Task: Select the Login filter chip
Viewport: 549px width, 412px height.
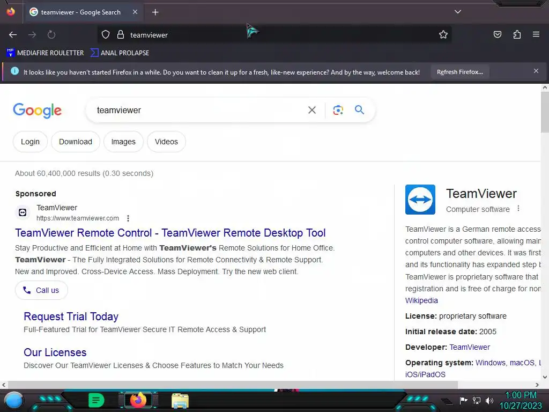Action: (30, 142)
